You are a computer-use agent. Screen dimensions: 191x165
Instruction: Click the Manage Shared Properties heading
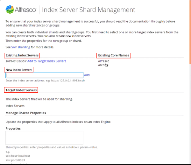[x=26, y=113]
